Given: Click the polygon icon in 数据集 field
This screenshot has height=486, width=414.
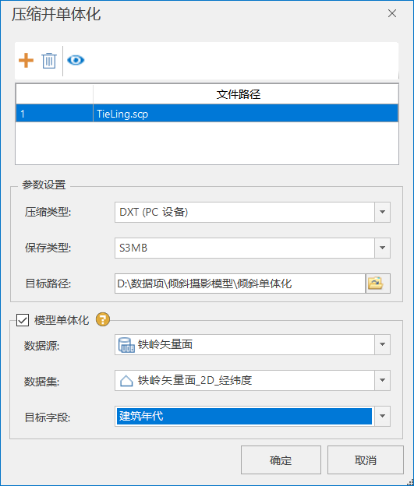Looking at the screenshot, I should pyautogui.click(x=126, y=381).
